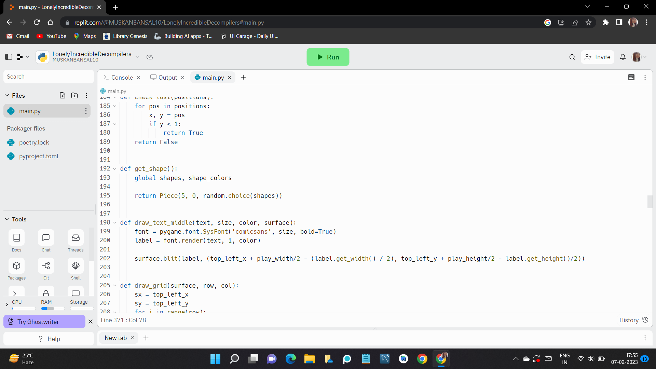This screenshot has width=656, height=369.
Task: Fold code at line 192
Action: (x=115, y=169)
